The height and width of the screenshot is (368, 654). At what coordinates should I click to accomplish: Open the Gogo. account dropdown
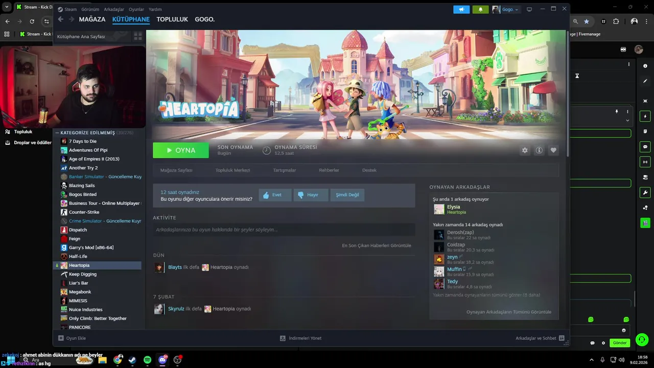(x=506, y=9)
